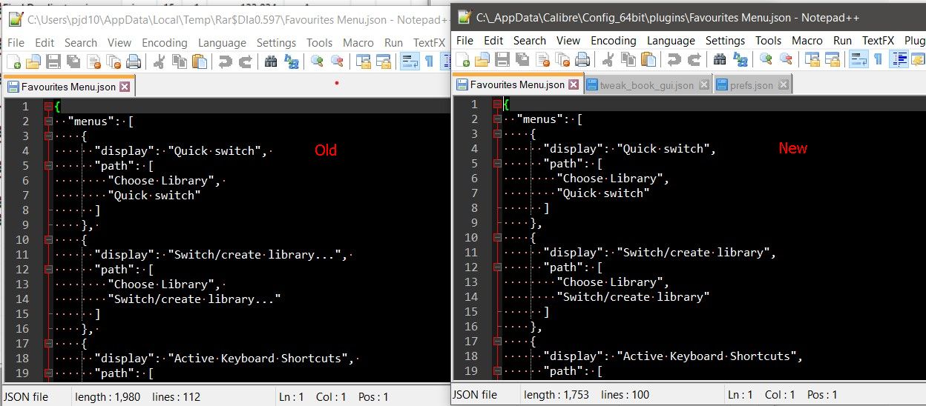Collapse line 19 "path" fold in New window
926x406 pixels.
(497, 371)
